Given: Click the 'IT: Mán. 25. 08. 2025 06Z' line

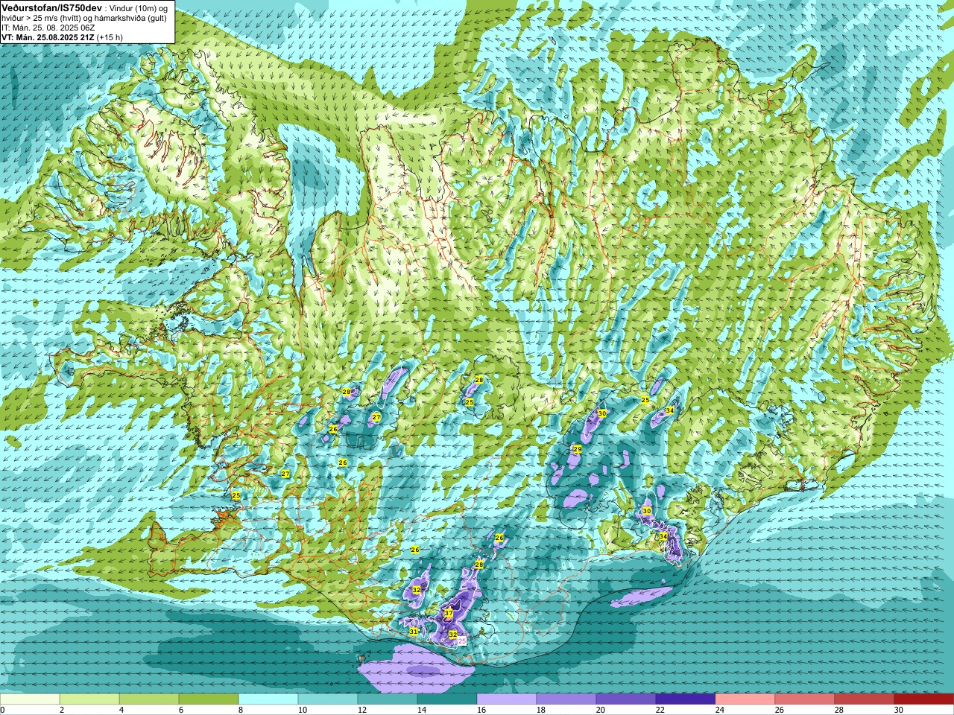Looking at the screenshot, I should click(48, 27).
